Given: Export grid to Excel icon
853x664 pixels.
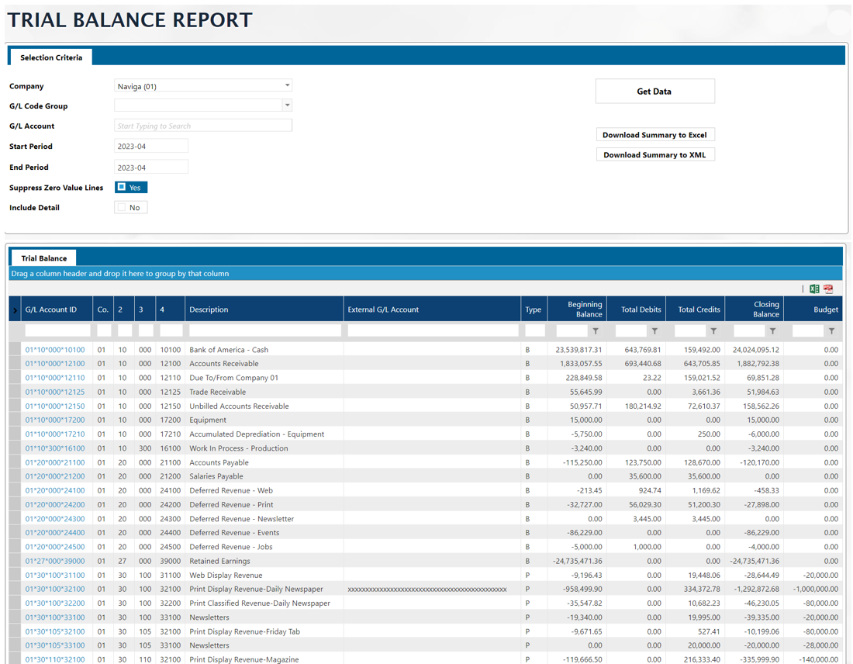Looking at the screenshot, I should [814, 289].
